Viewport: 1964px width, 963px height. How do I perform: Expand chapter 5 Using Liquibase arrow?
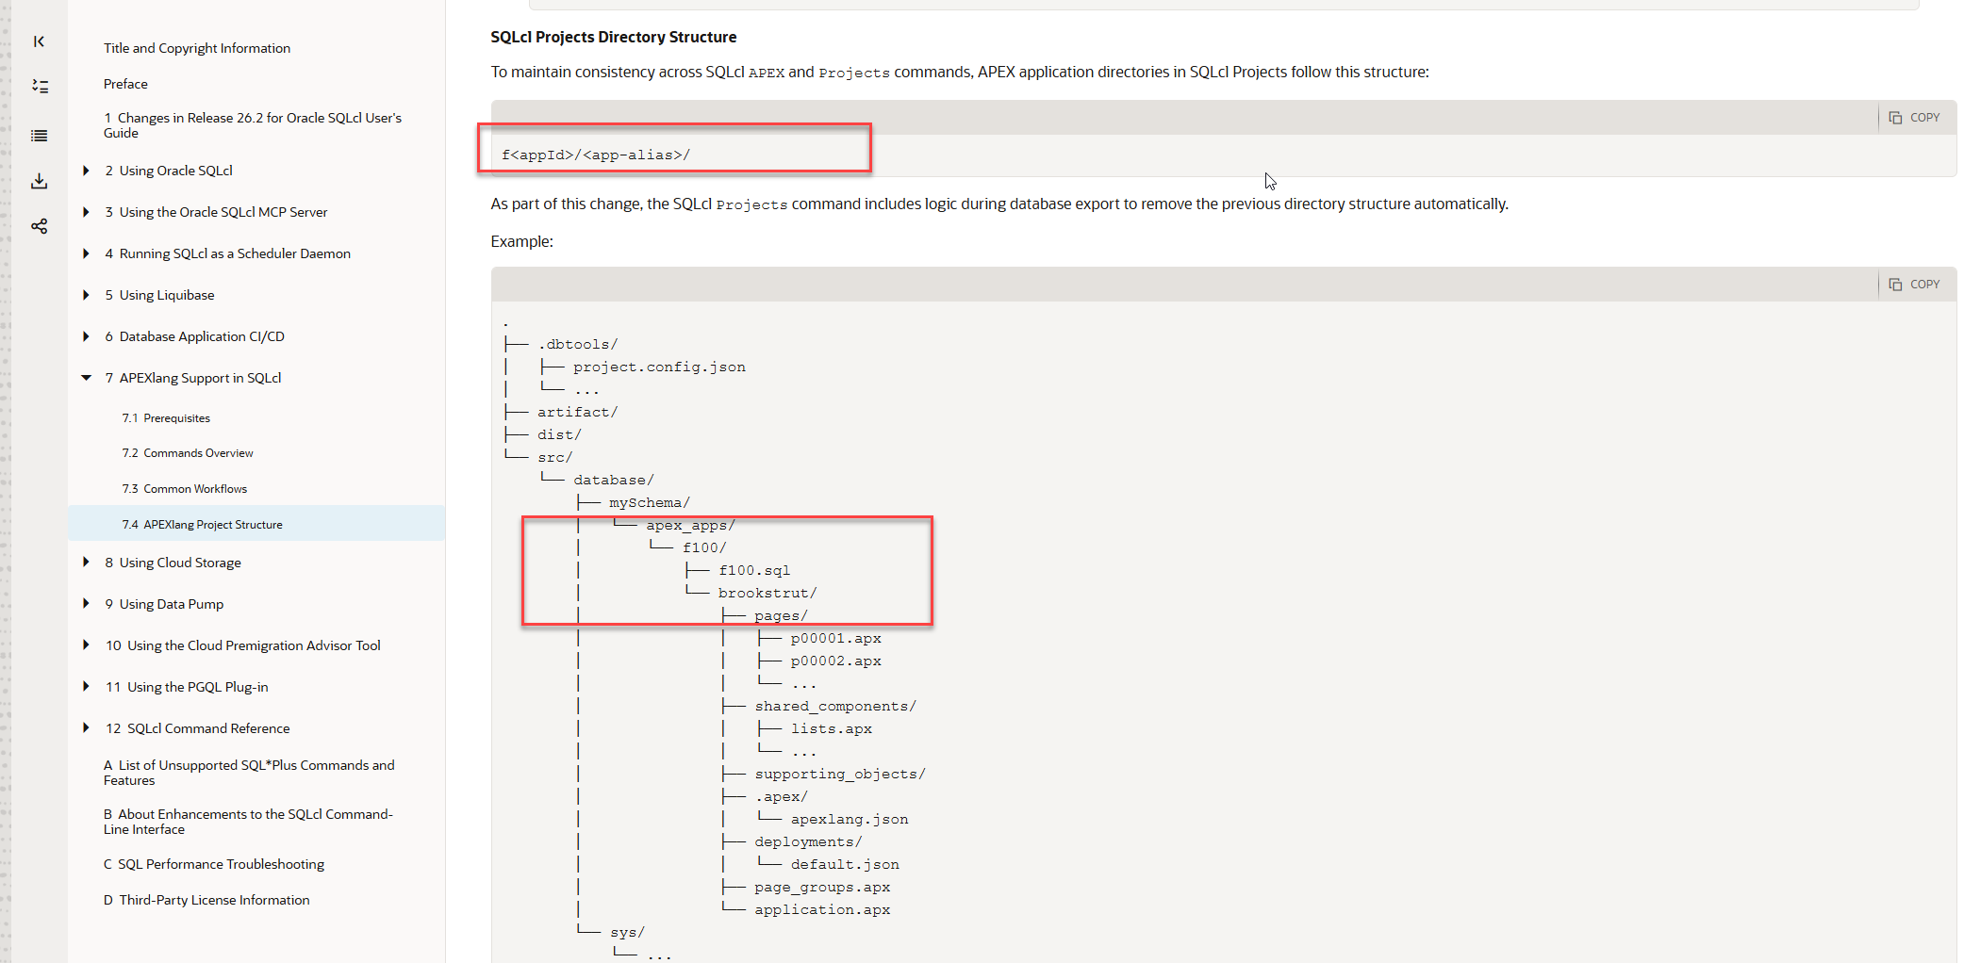(86, 295)
